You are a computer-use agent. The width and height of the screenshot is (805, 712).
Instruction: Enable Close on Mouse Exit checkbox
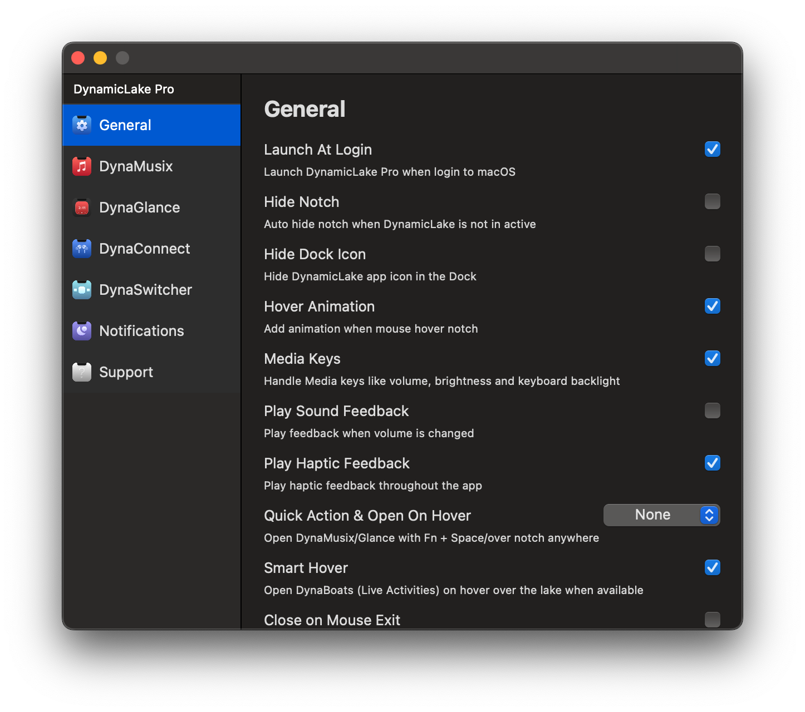point(712,620)
